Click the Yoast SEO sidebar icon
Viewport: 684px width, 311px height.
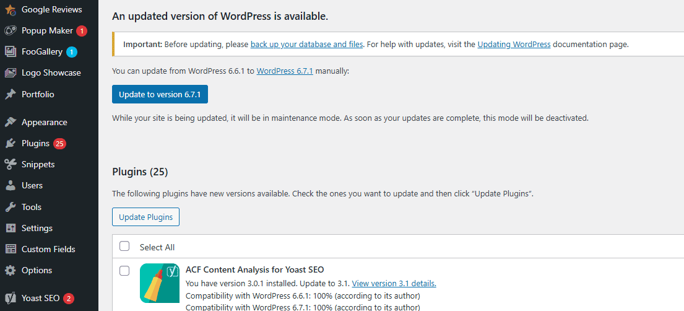11,299
